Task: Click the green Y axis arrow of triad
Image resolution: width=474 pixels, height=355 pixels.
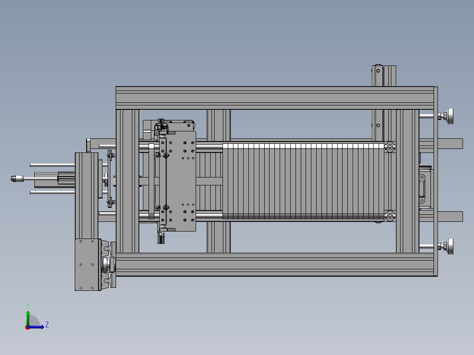Action: [x=28, y=317]
